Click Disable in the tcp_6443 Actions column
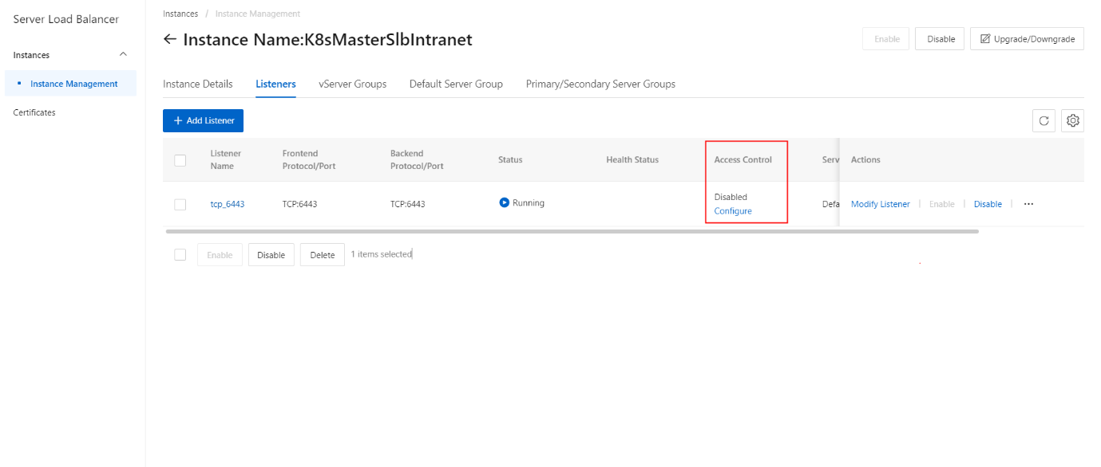 click(988, 204)
